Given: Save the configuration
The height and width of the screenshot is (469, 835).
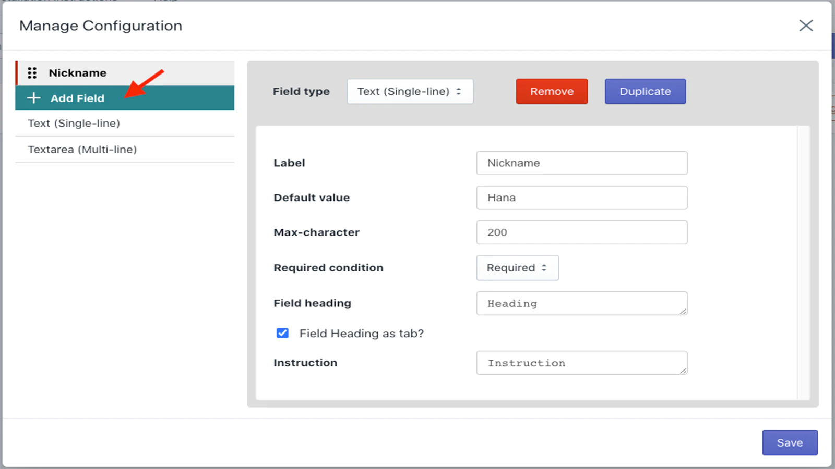Looking at the screenshot, I should click(790, 443).
